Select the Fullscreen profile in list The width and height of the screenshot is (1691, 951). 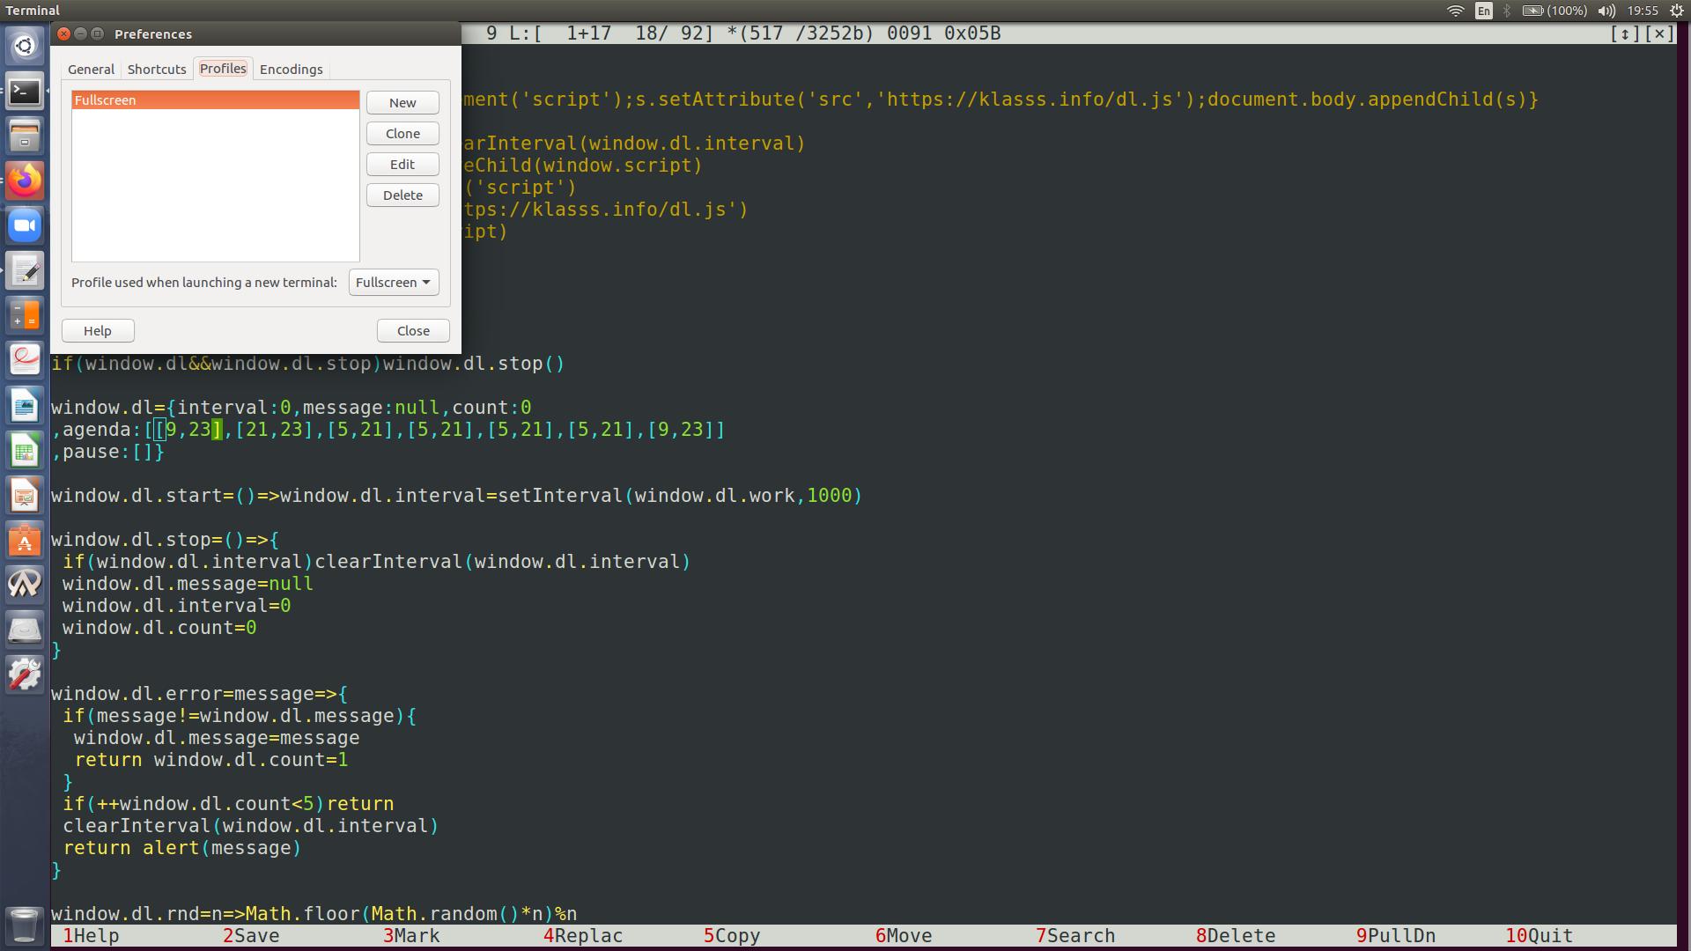tap(215, 100)
